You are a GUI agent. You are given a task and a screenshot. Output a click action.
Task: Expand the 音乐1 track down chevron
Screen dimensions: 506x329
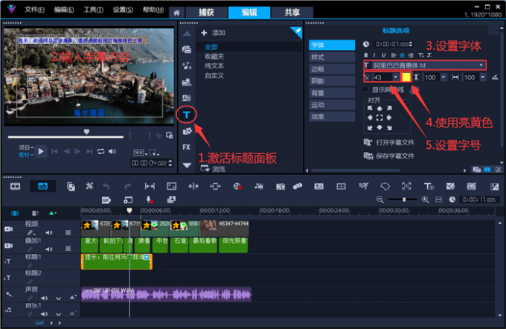click(58, 314)
